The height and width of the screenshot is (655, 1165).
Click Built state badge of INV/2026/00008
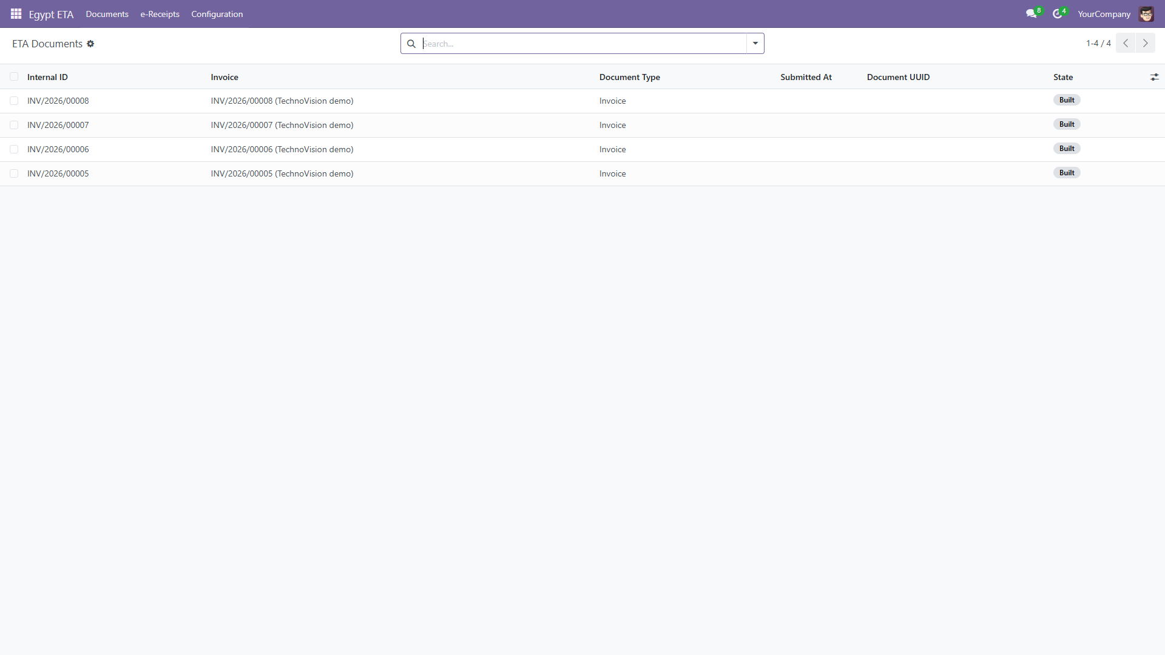pos(1066,100)
